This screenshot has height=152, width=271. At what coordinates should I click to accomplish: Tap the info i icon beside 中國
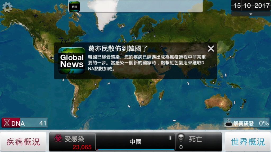tap(170, 138)
